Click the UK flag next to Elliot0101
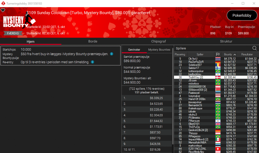 click(218, 124)
